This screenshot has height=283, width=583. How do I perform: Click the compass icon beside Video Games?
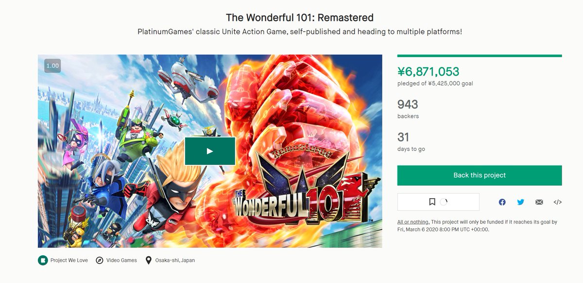99,260
